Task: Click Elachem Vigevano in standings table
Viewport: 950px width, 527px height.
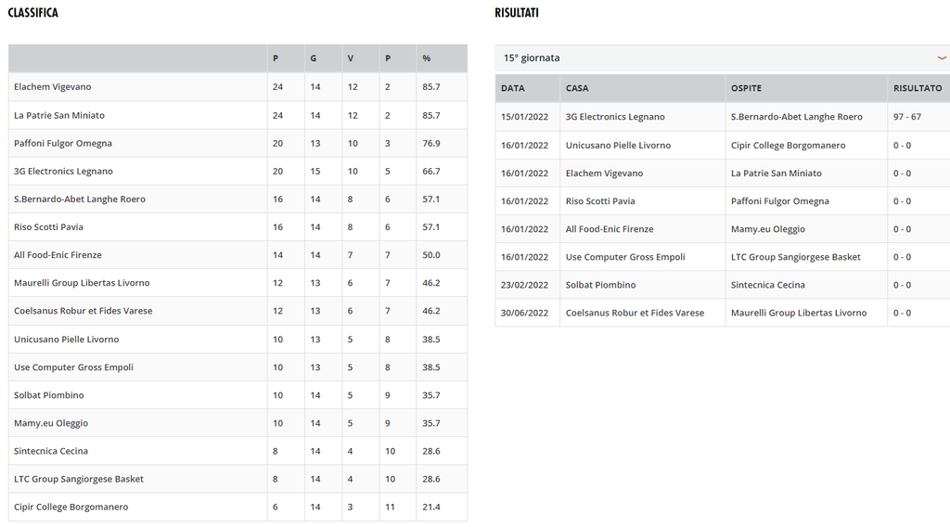Action: [x=53, y=87]
